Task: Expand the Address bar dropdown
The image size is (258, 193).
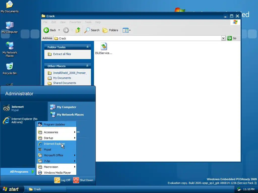Action: (223, 38)
